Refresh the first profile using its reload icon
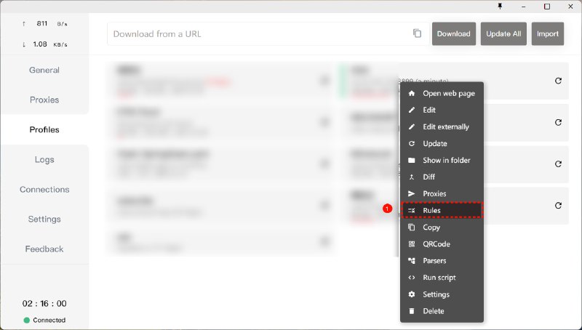The image size is (582, 330). (558, 81)
